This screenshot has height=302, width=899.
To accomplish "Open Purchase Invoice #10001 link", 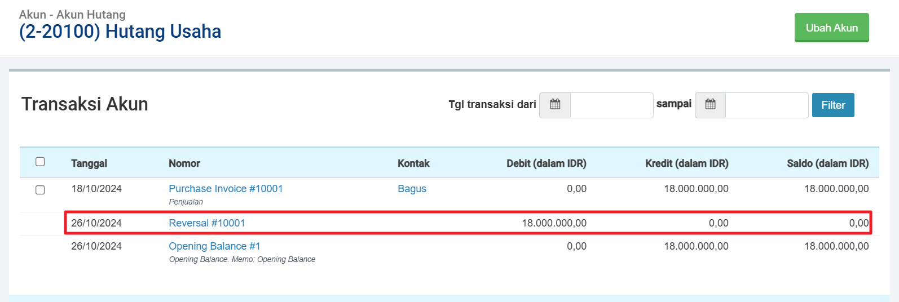I will coord(226,189).
